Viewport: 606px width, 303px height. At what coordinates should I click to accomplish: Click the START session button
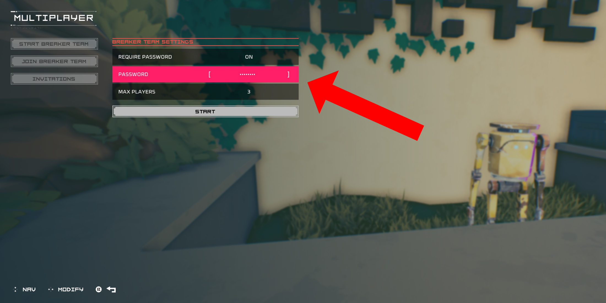tap(205, 111)
